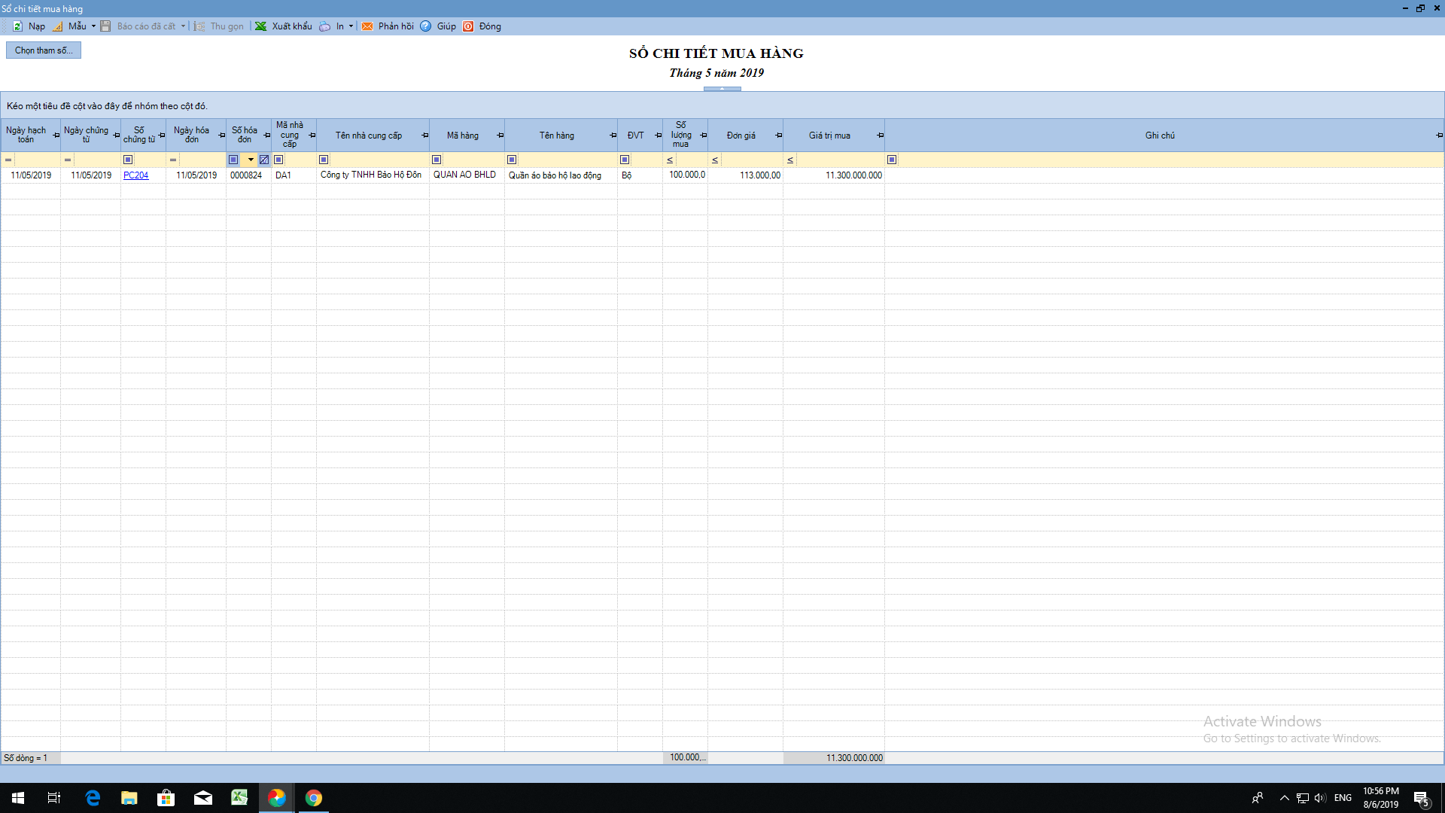
Task: Click the Tên nhà cung cấp column header
Action: [x=368, y=135]
